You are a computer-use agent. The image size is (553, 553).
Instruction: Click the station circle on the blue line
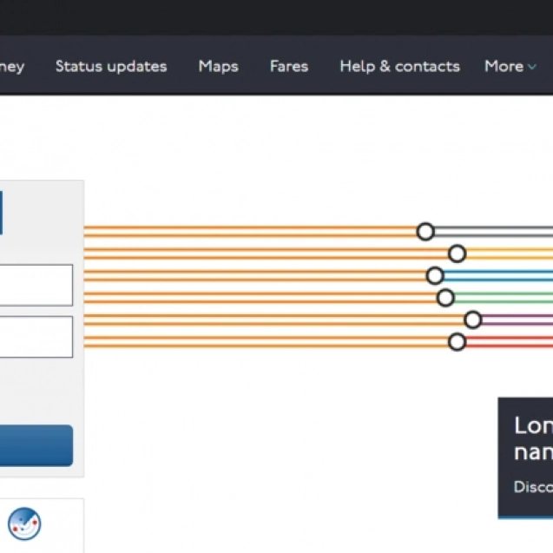(435, 276)
